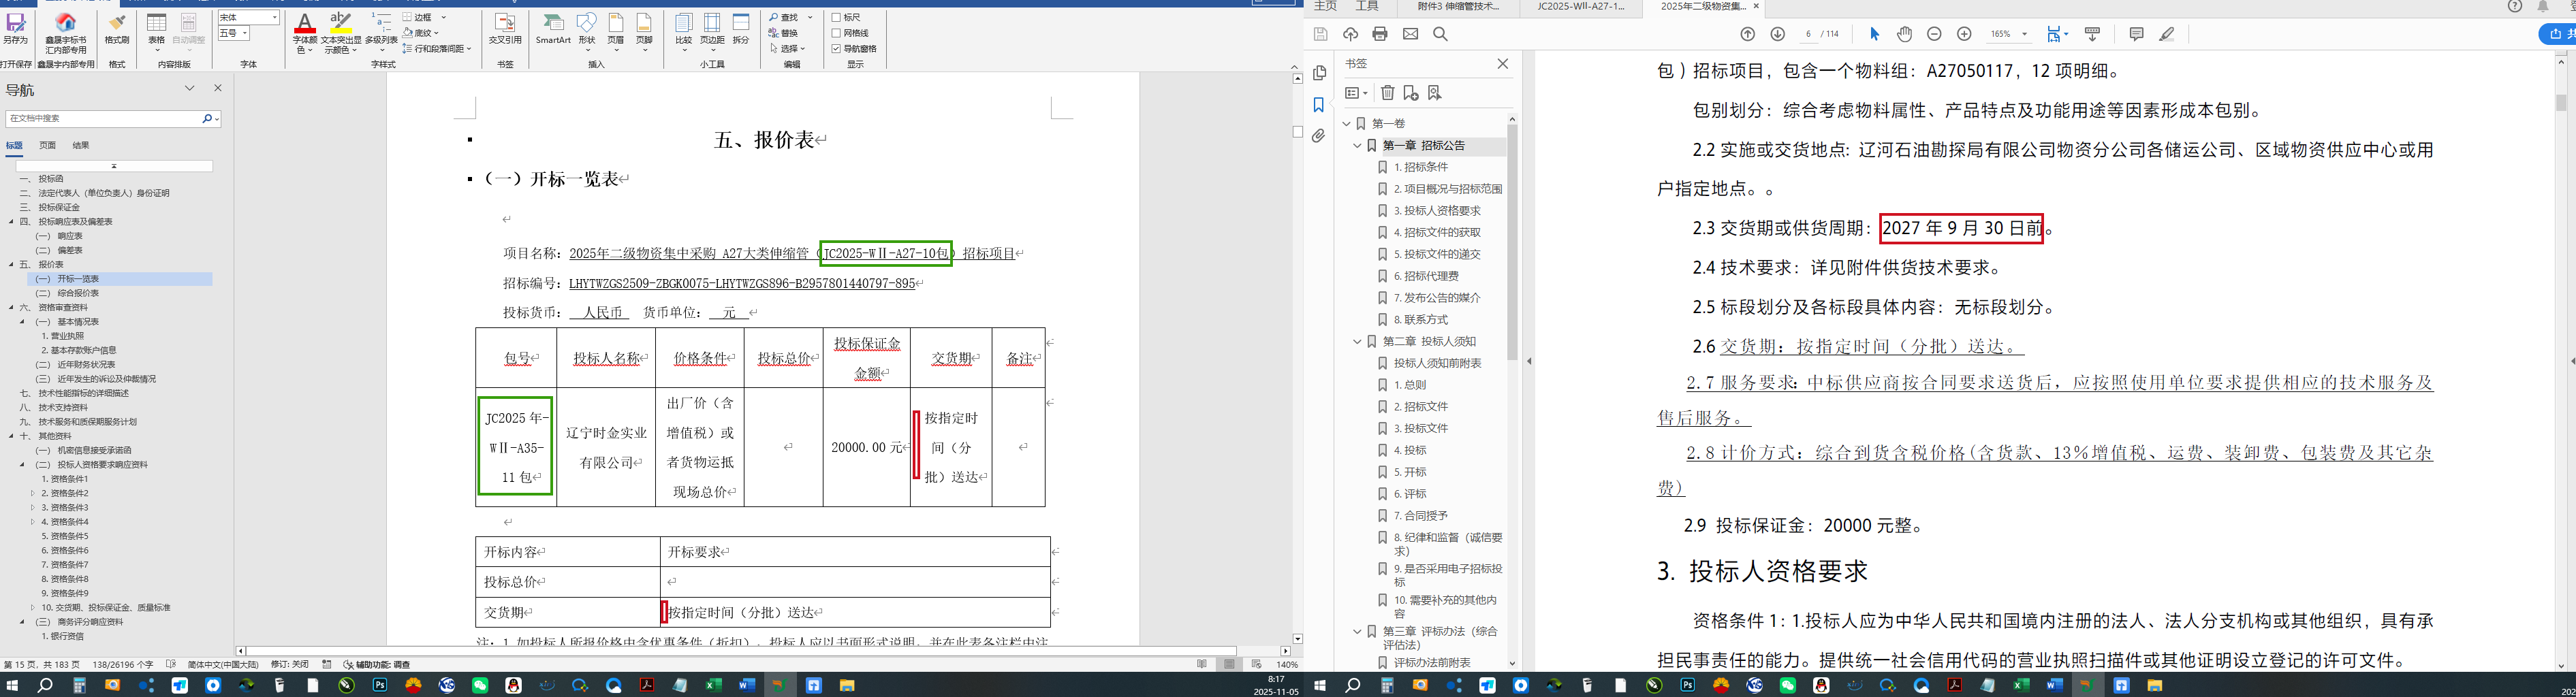Screen dimensions: 2576x697
Task: Click the highlighter pen icon in PDF toolbar
Action: pyautogui.click(x=2166, y=34)
